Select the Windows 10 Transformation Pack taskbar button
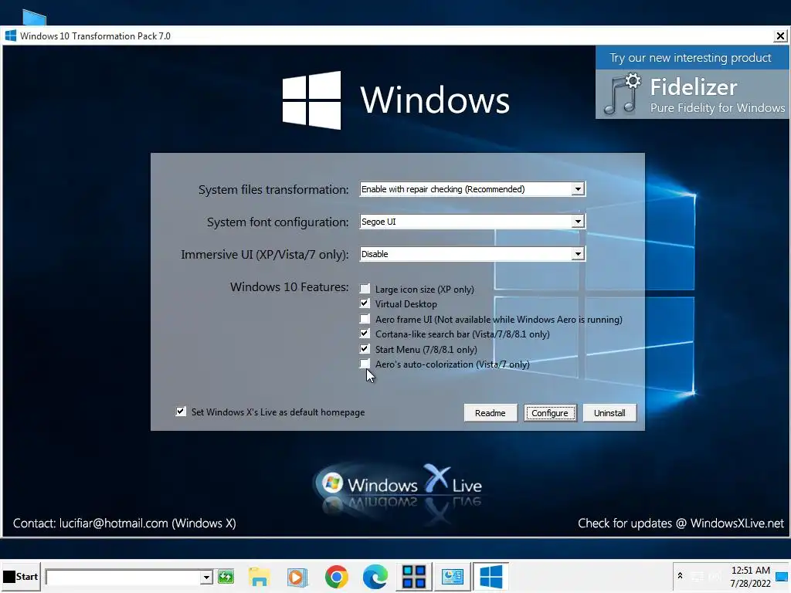This screenshot has width=791, height=593. click(x=491, y=576)
